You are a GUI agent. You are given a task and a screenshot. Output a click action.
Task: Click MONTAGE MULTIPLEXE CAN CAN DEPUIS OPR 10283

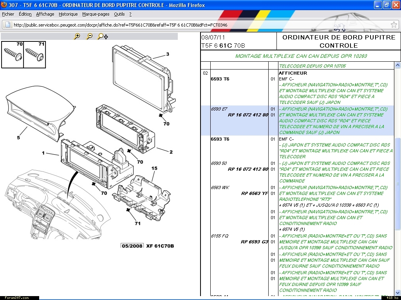pyautogui.click(x=301, y=56)
